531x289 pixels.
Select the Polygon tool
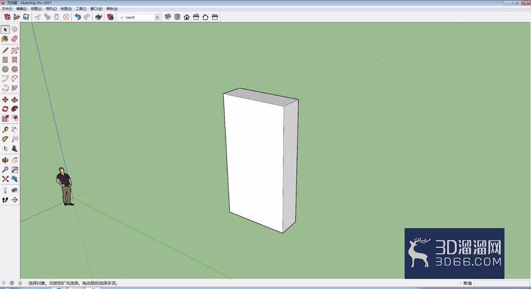[14, 69]
